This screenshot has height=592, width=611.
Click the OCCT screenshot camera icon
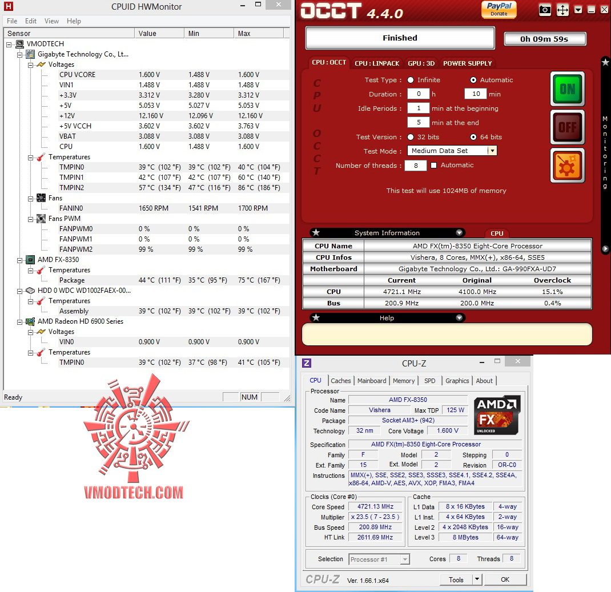point(545,10)
